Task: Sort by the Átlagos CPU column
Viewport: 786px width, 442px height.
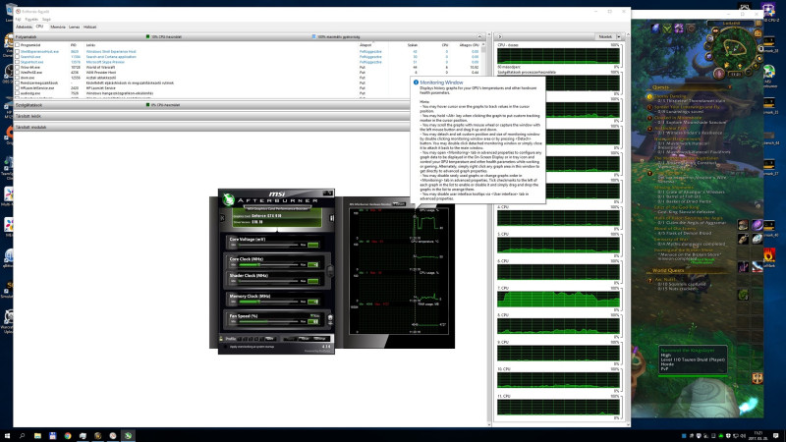Action: 470,45
